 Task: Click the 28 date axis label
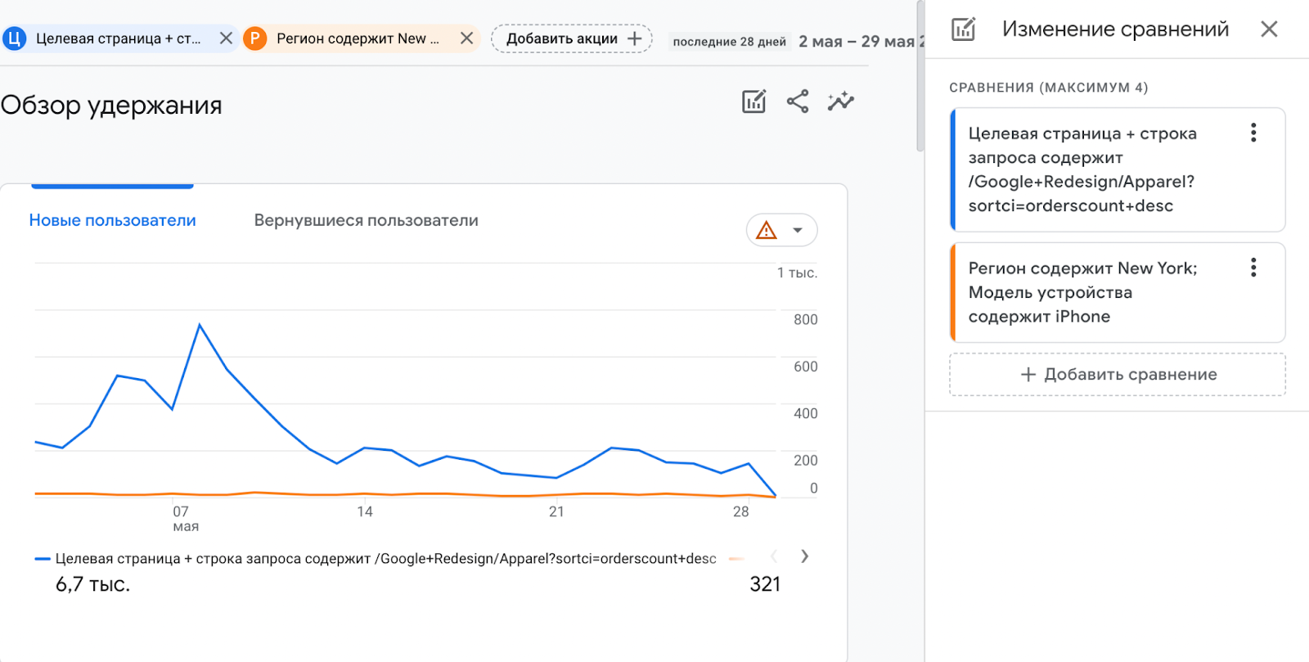point(740,511)
